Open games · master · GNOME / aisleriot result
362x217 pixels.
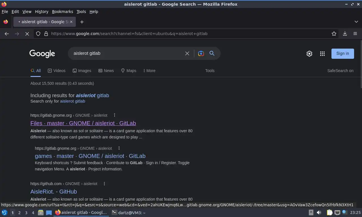coord(90,156)
